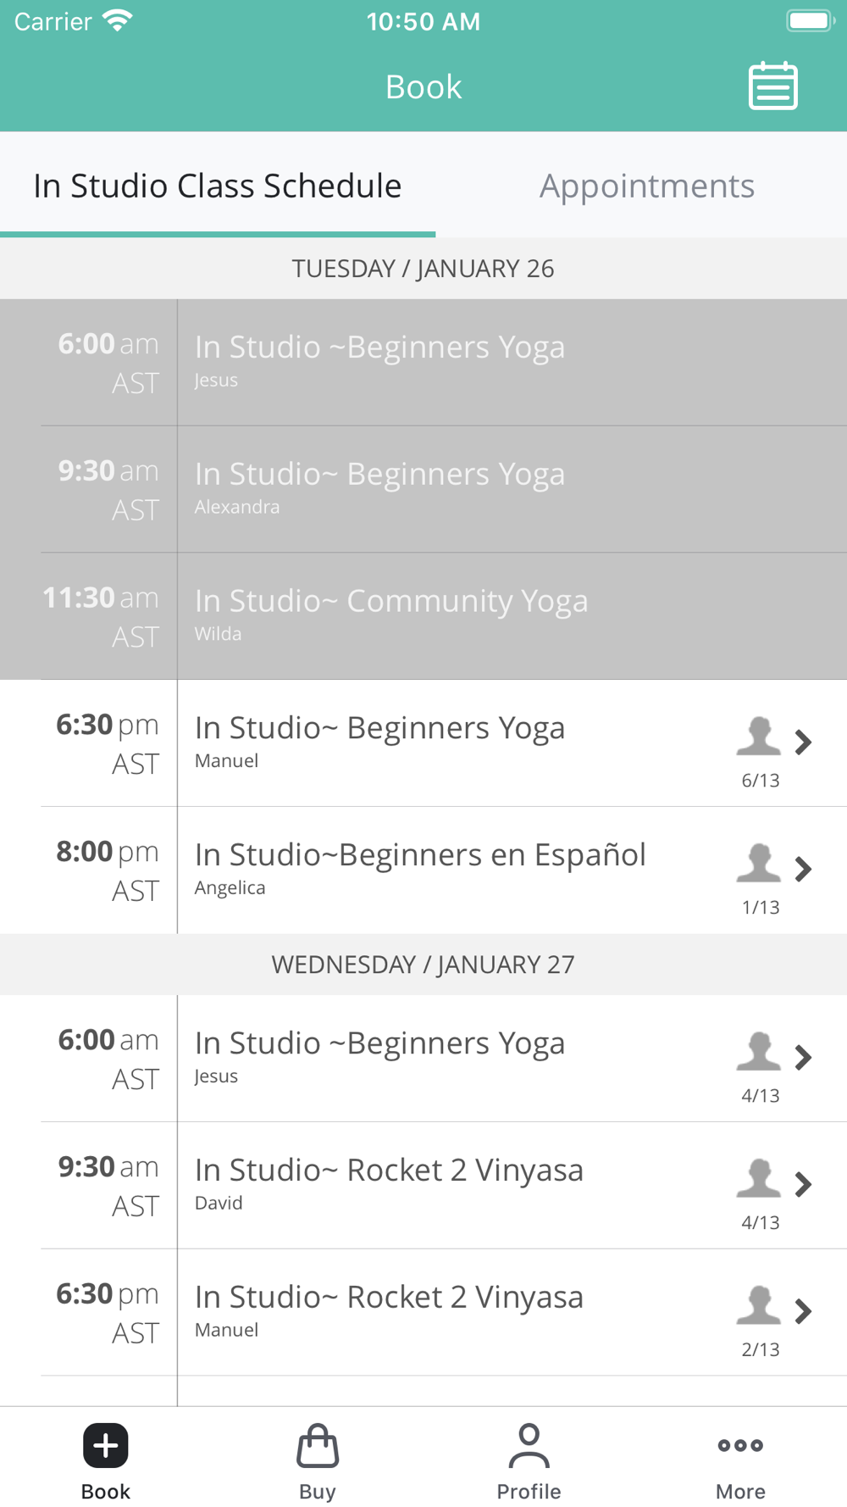847x1507 pixels.
Task: Expand chevron for Wednesday 6:30 pm Rocket 2 Vinyasa
Action: click(x=803, y=1311)
